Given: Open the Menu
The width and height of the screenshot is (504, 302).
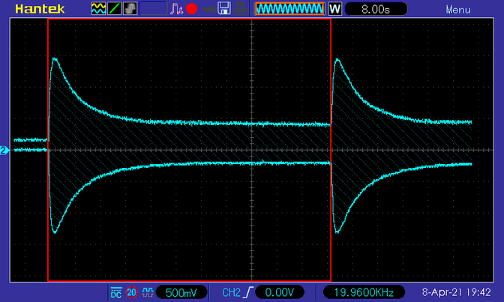Looking at the screenshot, I should [x=458, y=10].
